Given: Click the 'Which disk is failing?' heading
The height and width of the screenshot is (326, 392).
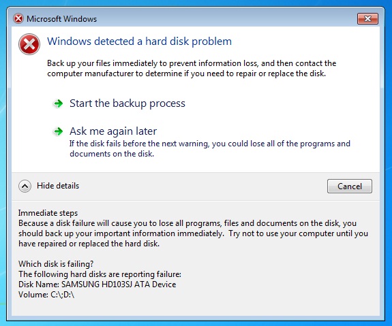Looking at the screenshot, I should pyautogui.click(x=56, y=264).
